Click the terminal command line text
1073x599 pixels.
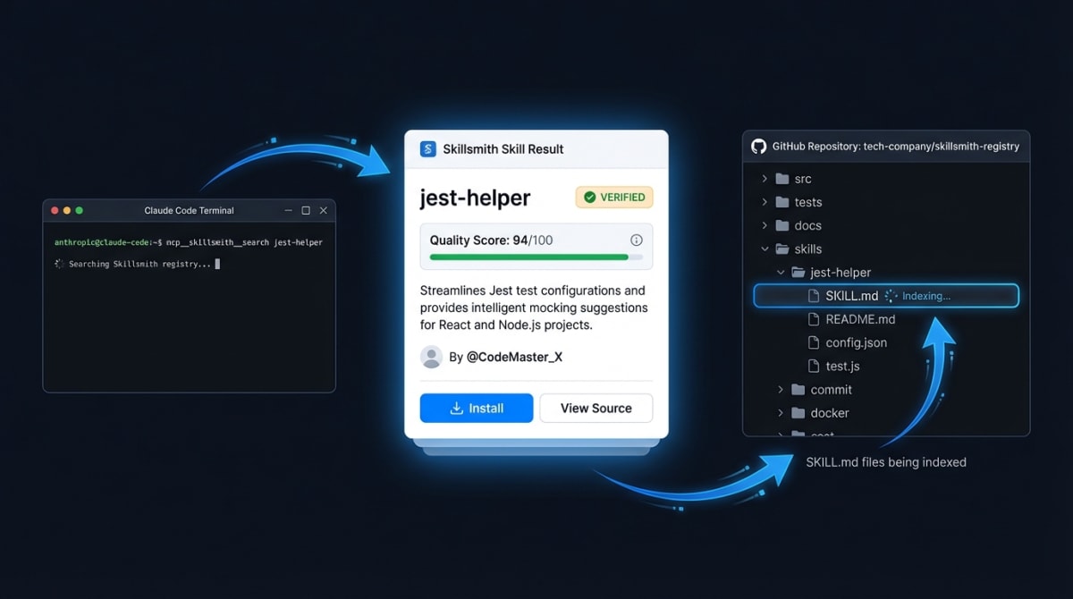(x=189, y=242)
